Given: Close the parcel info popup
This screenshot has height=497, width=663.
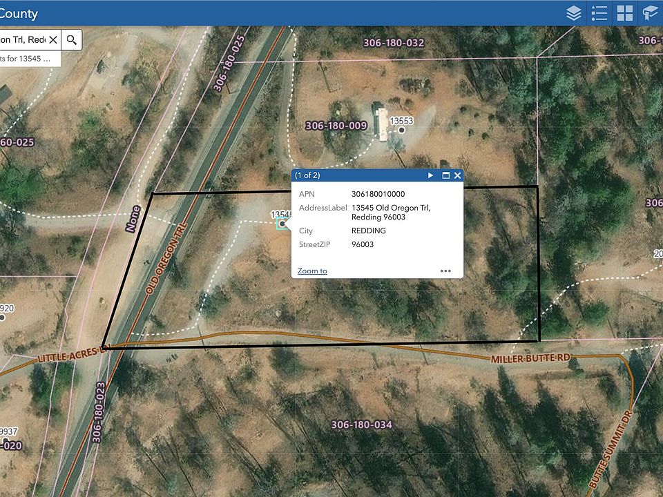Looking at the screenshot, I should point(457,175).
